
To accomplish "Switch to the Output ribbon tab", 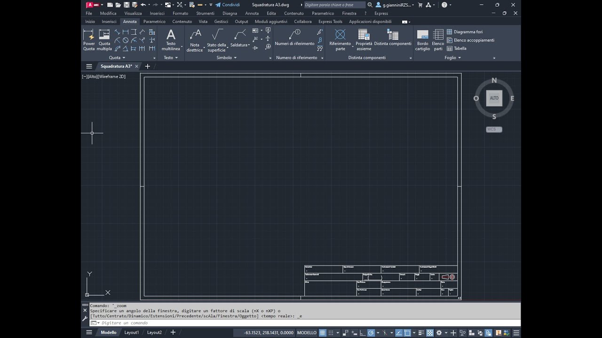I will [x=241, y=22].
